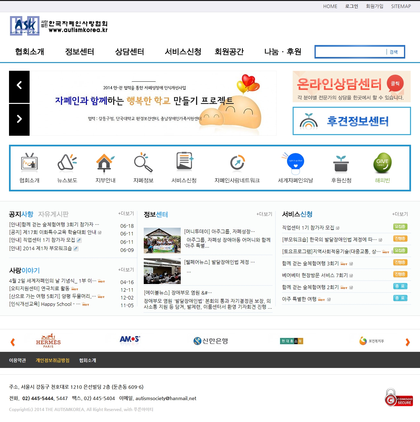Click the 자폐정보 magnifier icon
The image size is (420, 422).
[x=143, y=162]
